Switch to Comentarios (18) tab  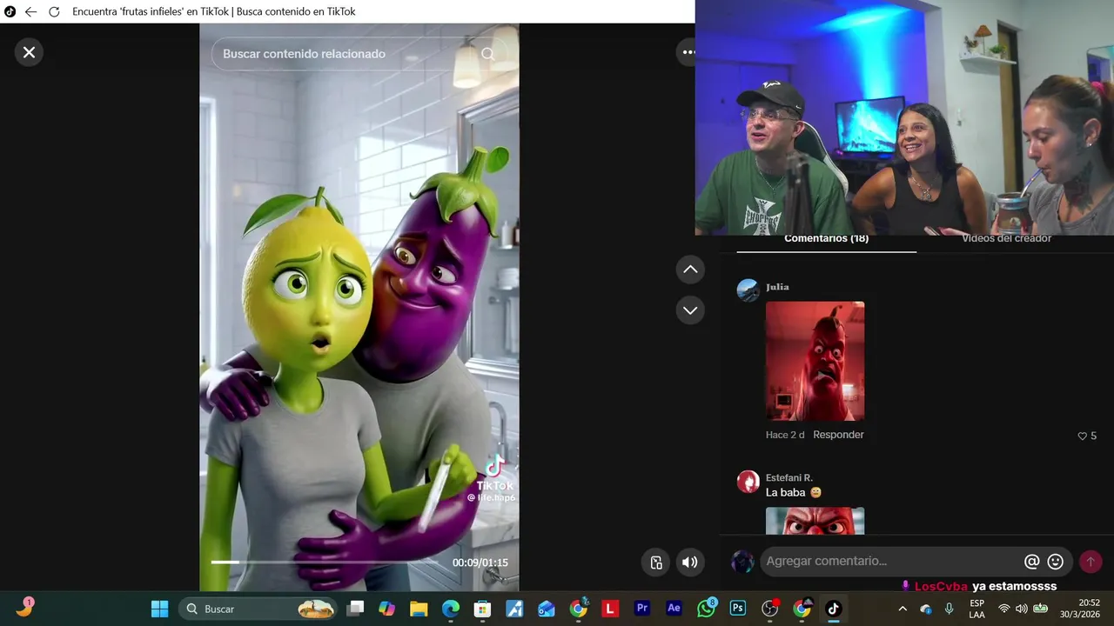click(826, 239)
